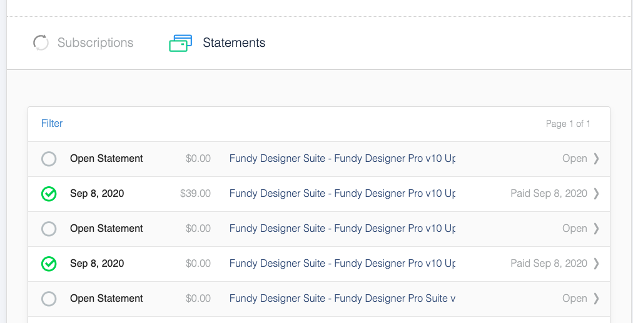
Task: Click Sep 8, 2020 date beside $39.00
Action: point(97,194)
